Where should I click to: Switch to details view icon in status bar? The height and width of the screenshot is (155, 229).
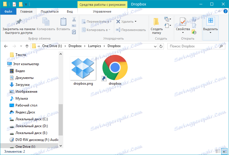(x=218, y=151)
